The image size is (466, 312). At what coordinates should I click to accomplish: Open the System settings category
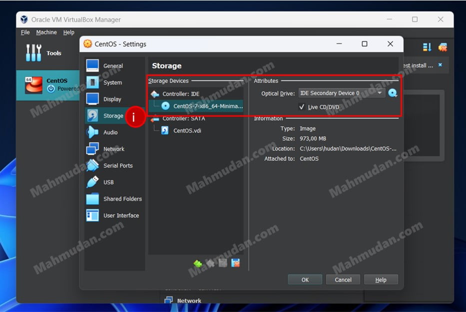pos(114,82)
